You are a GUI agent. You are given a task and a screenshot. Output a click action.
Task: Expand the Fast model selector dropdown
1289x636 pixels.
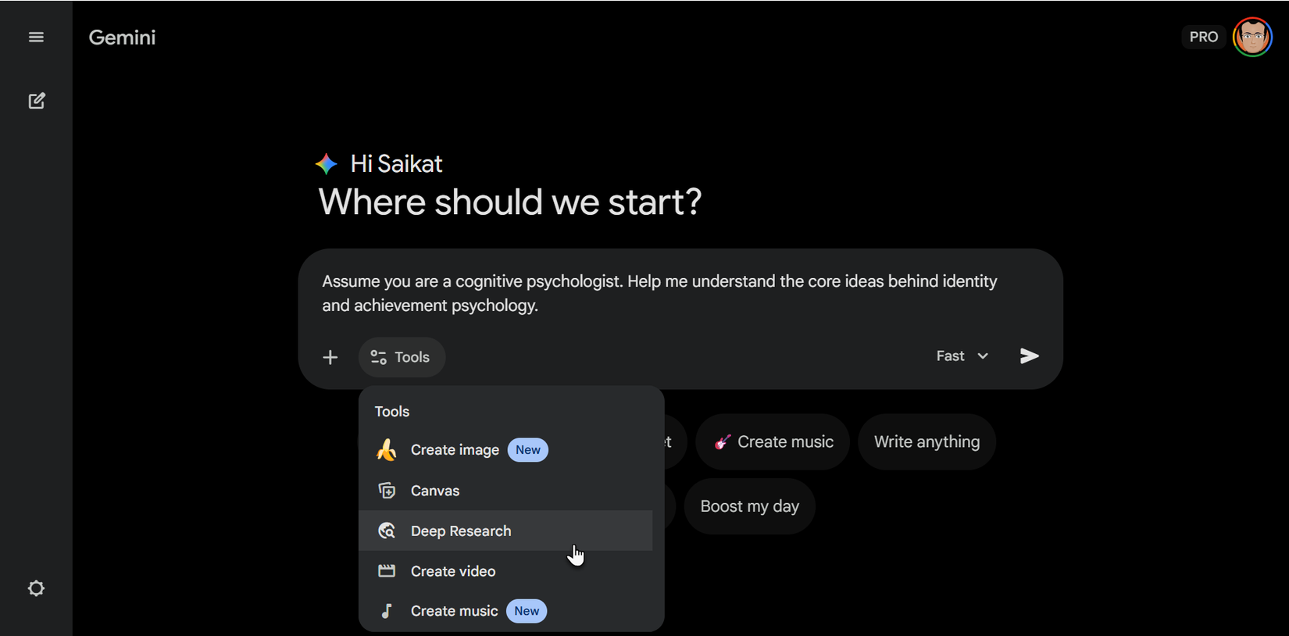point(962,356)
